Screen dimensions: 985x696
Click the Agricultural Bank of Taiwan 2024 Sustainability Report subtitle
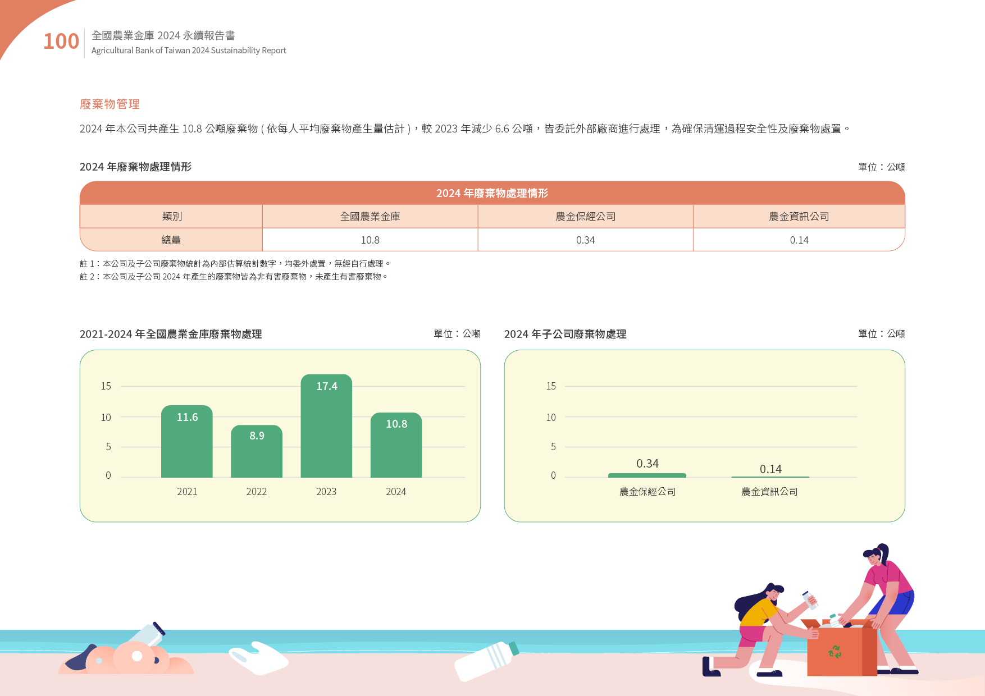click(189, 51)
